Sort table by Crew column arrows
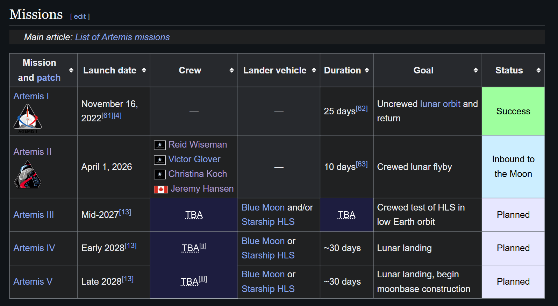This screenshot has width=558, height=306. (x=231, y=70)
